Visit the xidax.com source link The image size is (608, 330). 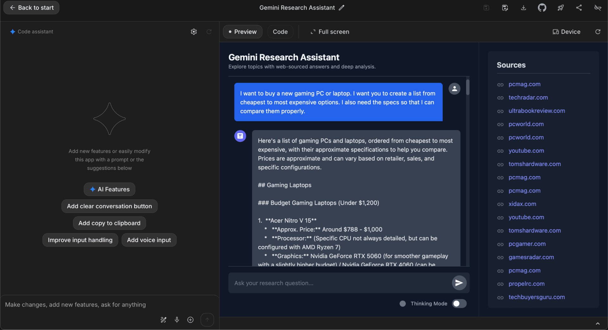522,204
